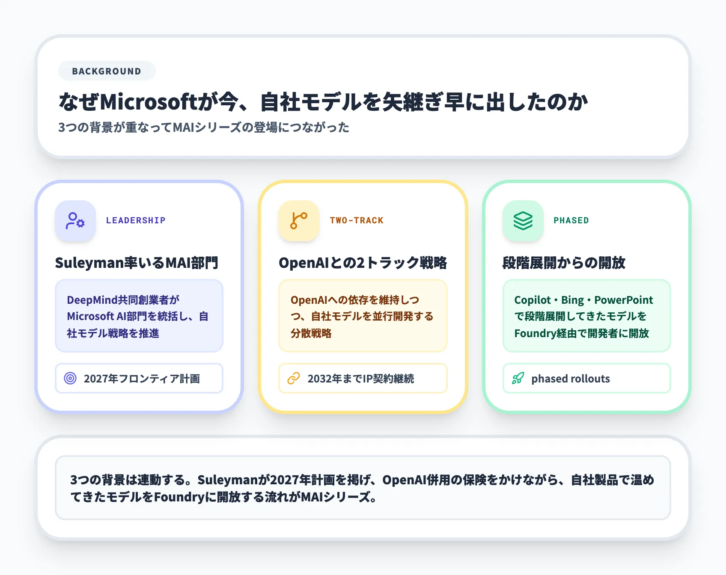The height and width of the screenshot is (575, 726).
Task: Collapse the 段階展開からの開放 card
Action: pos(586,295)
